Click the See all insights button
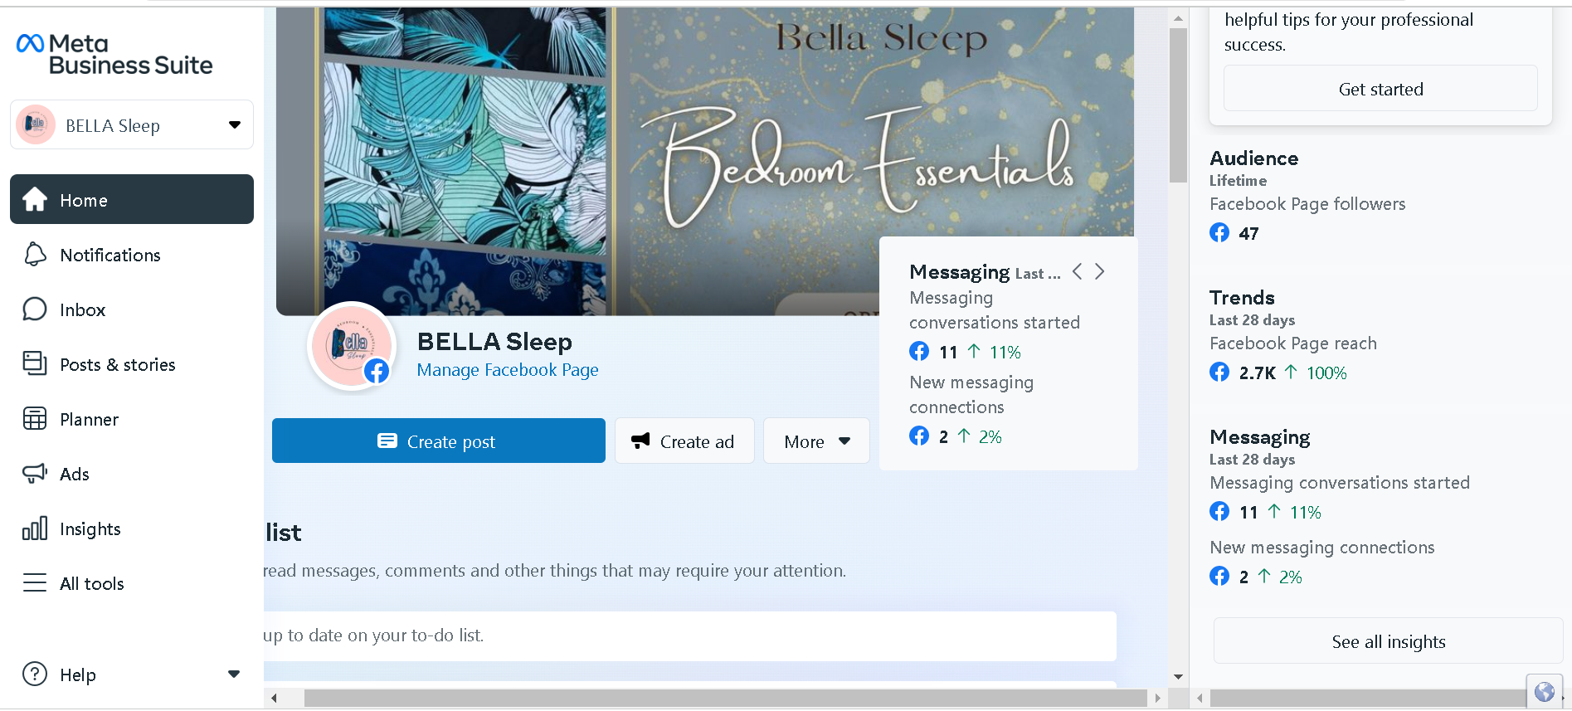The width and height of the screenshot is (1572, 711). (x=1388, y=642)
